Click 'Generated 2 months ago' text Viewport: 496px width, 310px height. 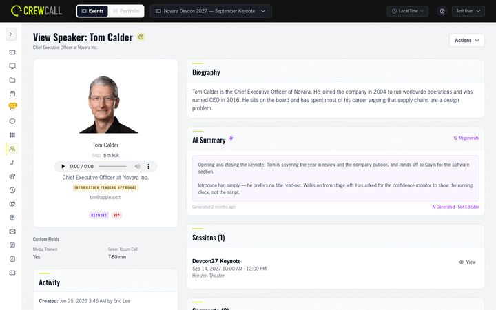(214, 207)
